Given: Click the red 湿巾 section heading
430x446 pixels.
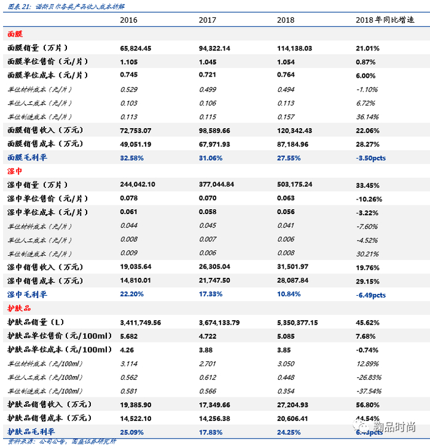Looking at the screenshot, I should coord(15,171).
